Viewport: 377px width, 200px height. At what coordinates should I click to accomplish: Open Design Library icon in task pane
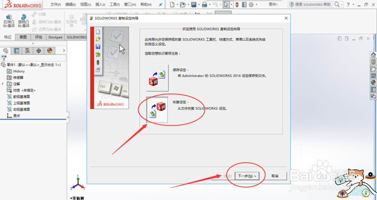(x=373, y=62)
